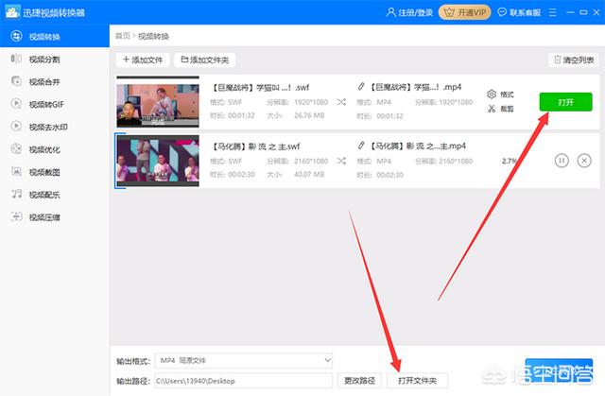Click shuffle icon in 巨魔战将 row

[x=341, y=102]
